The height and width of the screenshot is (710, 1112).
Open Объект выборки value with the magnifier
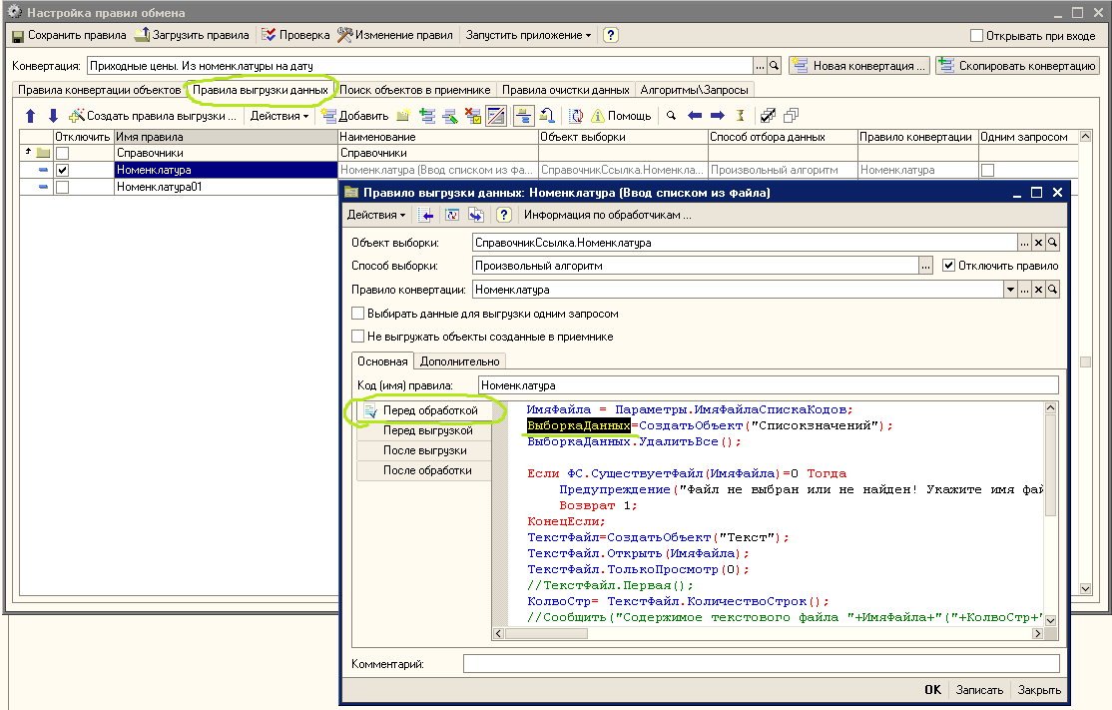click(x=1052, y=243)
